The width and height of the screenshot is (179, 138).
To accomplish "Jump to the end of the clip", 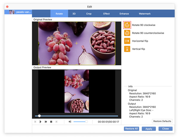I will coord(56,122).
